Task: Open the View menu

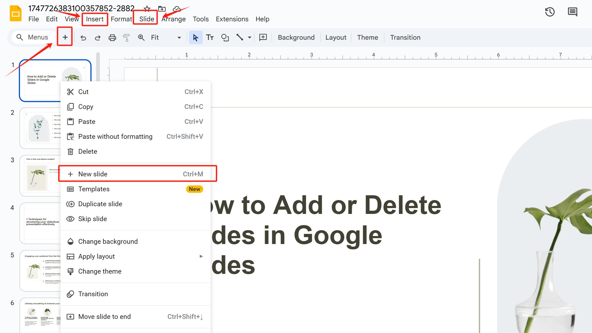Action: (x=72, y=19)
